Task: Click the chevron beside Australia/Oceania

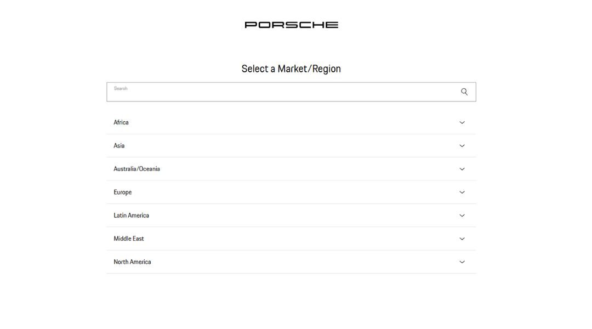Action: click(x=462, y=169)
